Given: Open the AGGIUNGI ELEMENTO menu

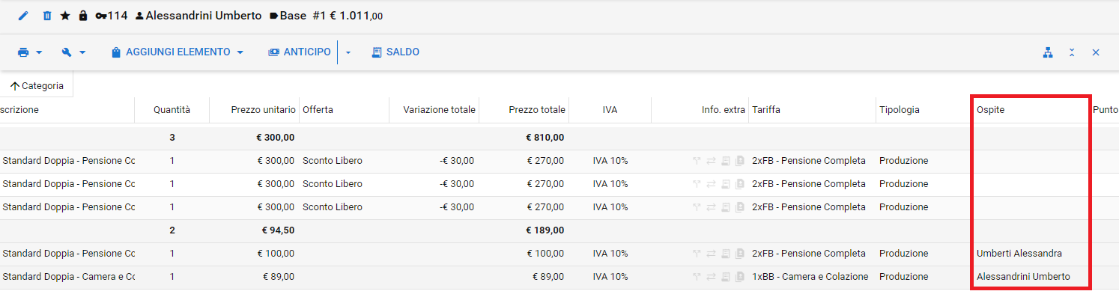Looking at the screenshot, I should coord(178,52).
